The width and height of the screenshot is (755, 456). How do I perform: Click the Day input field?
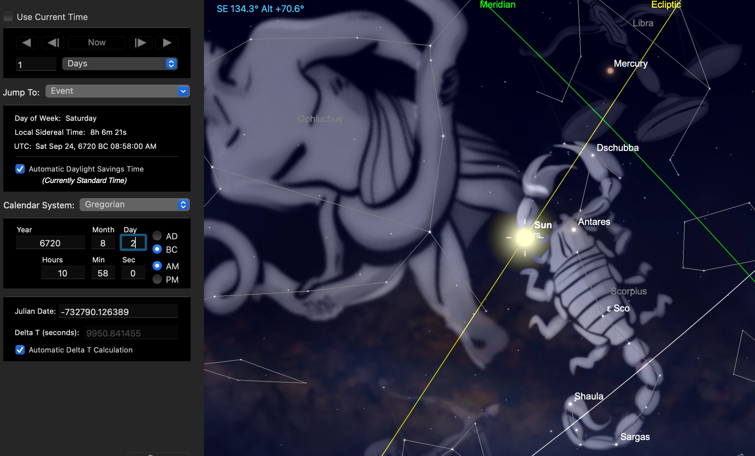133,243
